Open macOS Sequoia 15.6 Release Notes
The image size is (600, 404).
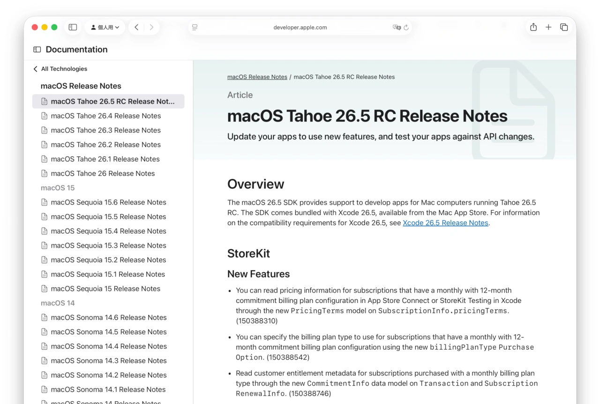pyautogui.click(x=109, y=202)
